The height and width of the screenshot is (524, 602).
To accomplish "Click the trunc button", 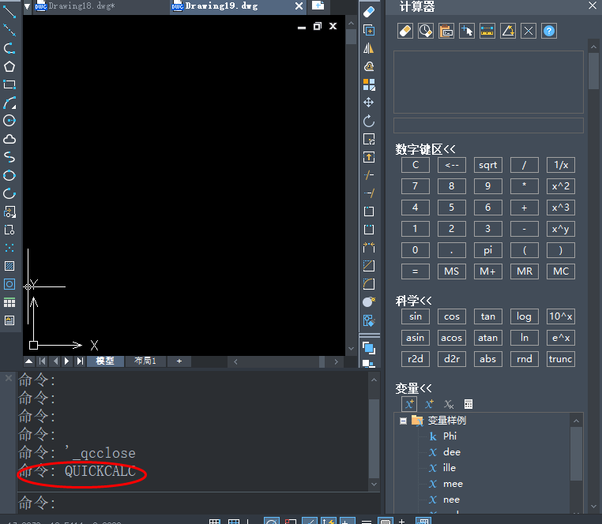I will pyautogui.click(x=561, y=359).
